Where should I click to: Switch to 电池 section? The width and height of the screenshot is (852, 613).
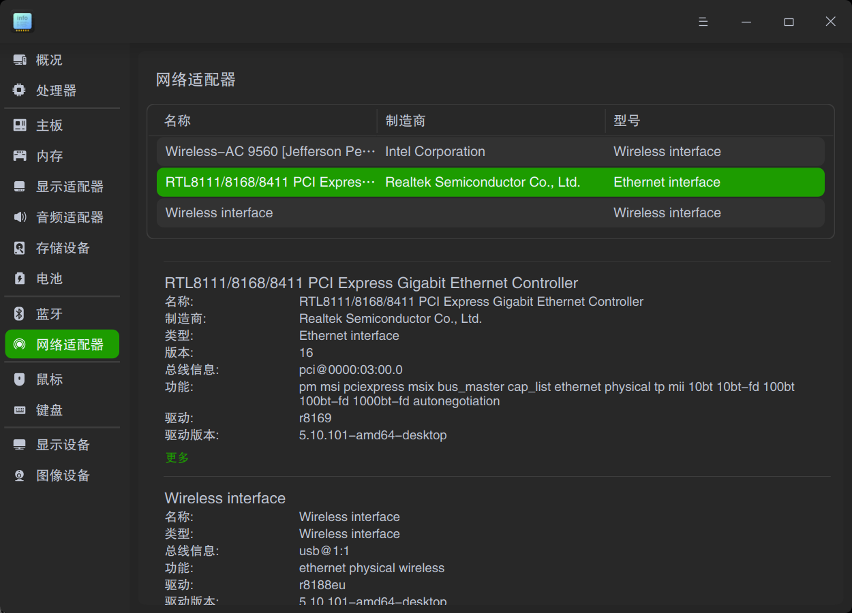62,279
